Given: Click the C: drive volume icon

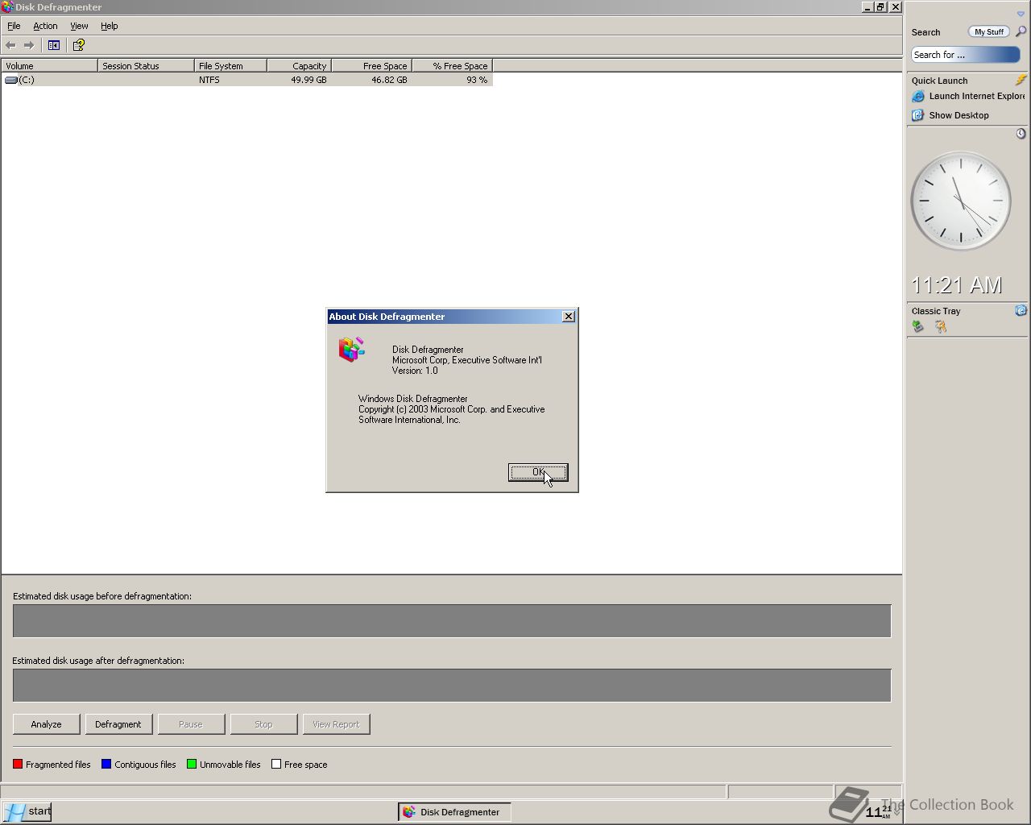Looking at the screenshot, I should [x=11, y=80].
